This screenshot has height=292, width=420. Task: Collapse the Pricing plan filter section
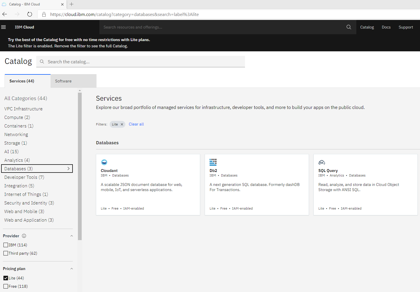[72, 269]
